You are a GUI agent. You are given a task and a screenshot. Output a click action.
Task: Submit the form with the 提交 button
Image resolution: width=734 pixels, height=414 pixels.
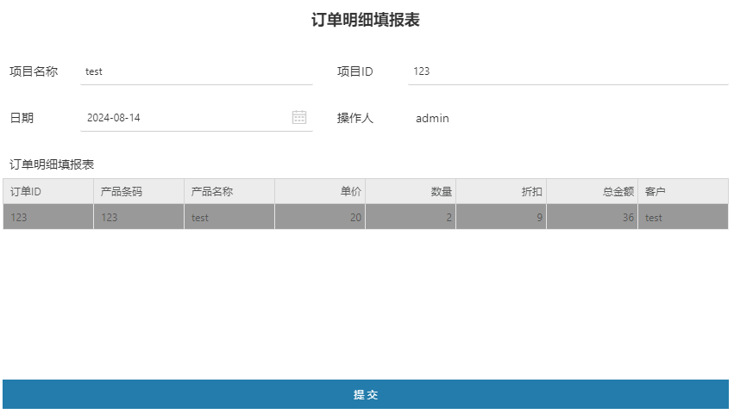366,394
